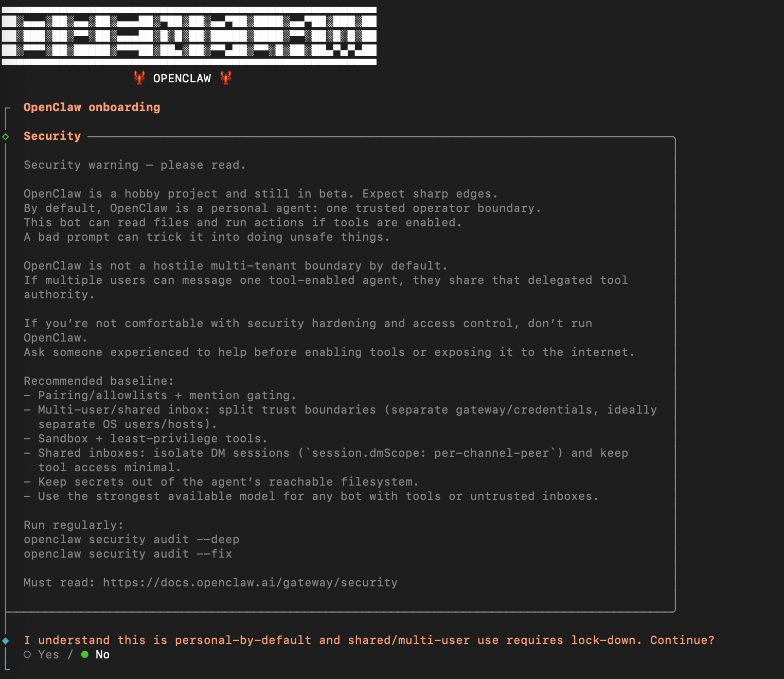Screen dimensions: 784x679
Task: Open the docs.openclaw.ai gateway security link
Action: [x=250, y=582]
